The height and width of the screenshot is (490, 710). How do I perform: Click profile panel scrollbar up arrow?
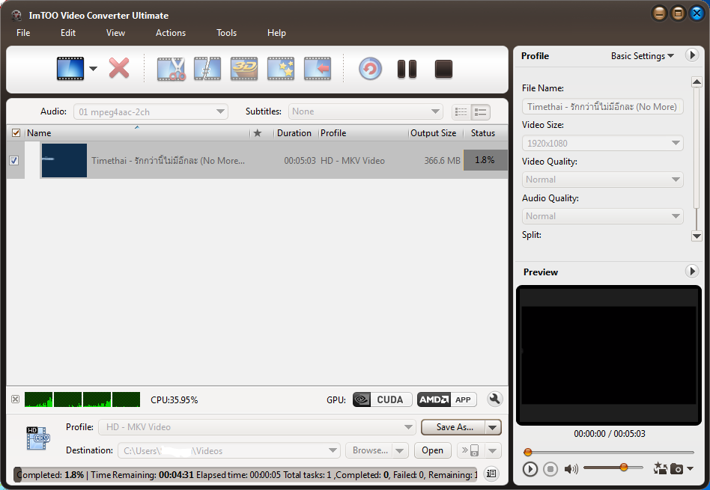697,82
